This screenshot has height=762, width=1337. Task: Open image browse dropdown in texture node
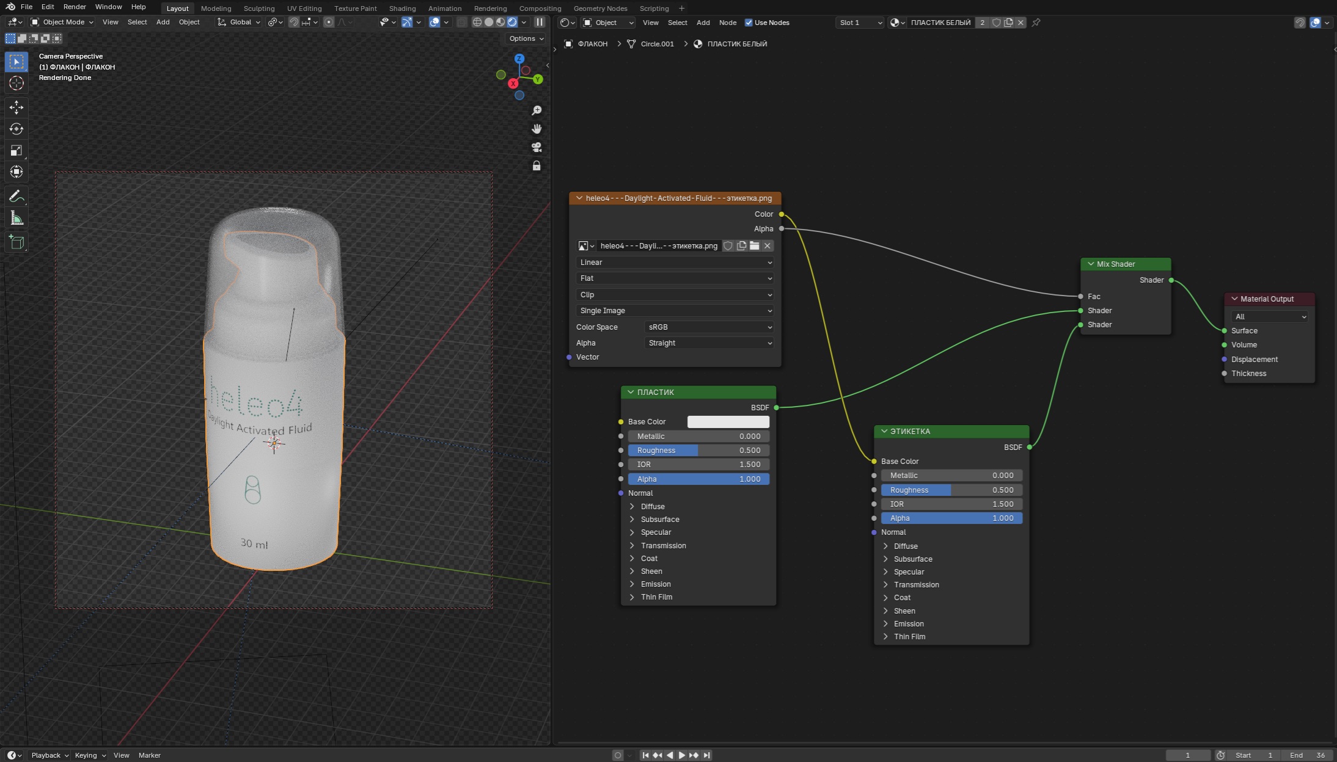click(586, 245)
